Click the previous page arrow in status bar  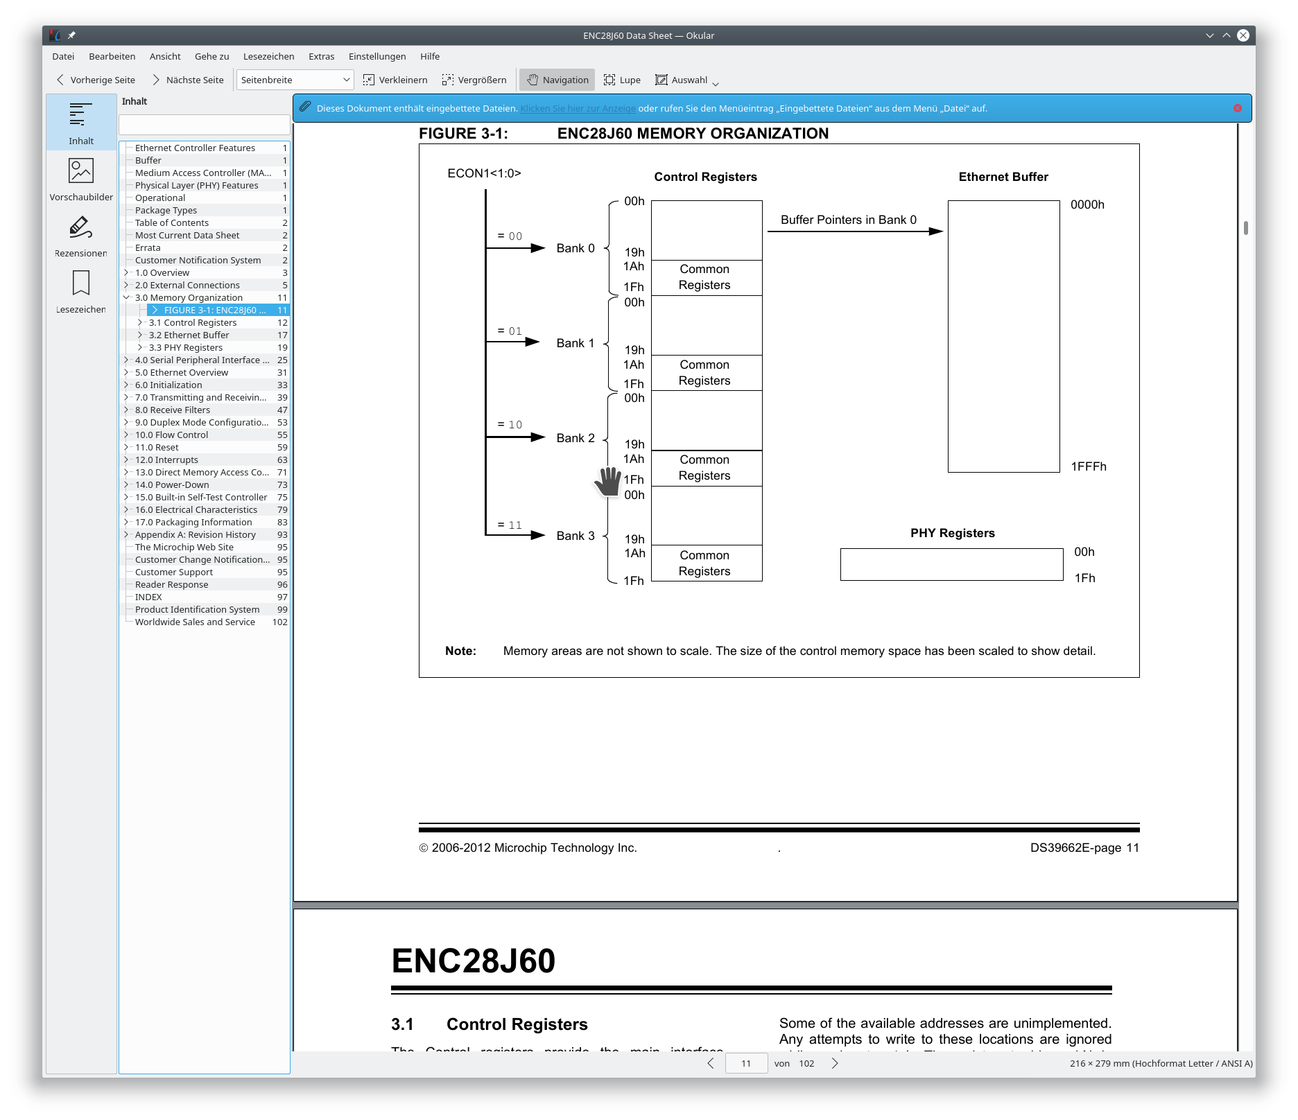pyautogui.click(x=711, y=1063)
